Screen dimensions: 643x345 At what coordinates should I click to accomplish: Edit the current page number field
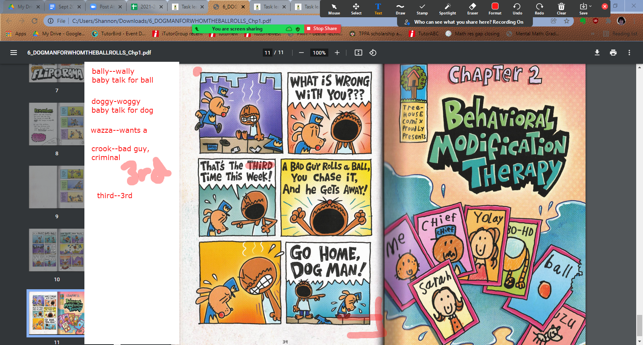pyautogui.click(x=268, y=53)
